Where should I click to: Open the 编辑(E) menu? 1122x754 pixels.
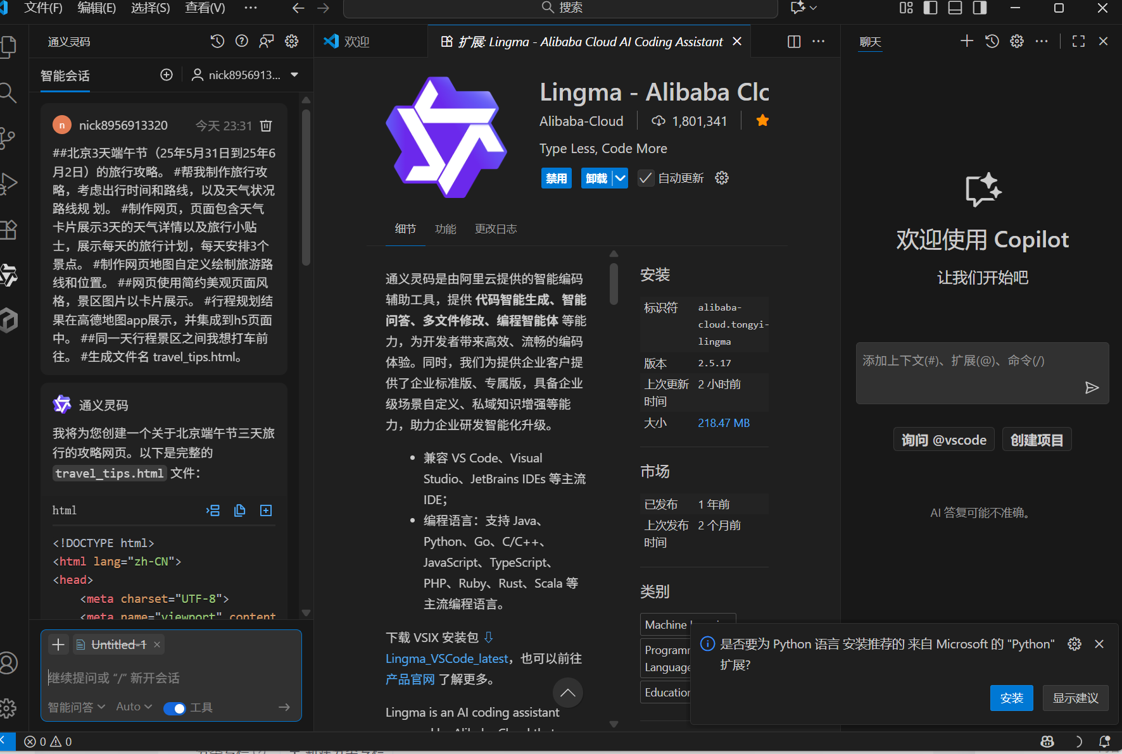[x=97, y=8]
